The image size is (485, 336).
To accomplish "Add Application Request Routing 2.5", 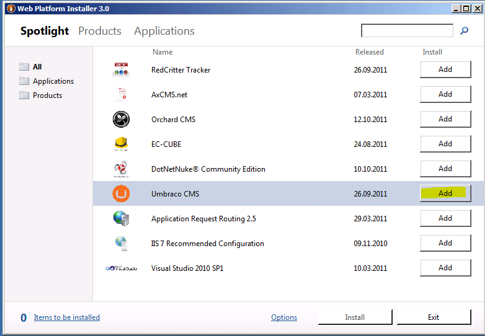I will [445, 218].
